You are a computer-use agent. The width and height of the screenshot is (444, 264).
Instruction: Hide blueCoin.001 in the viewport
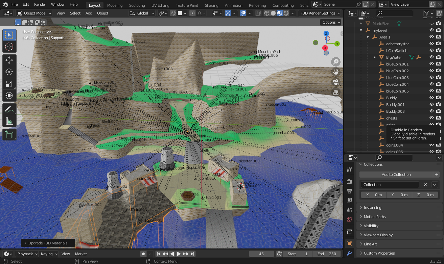coord(431,64)
